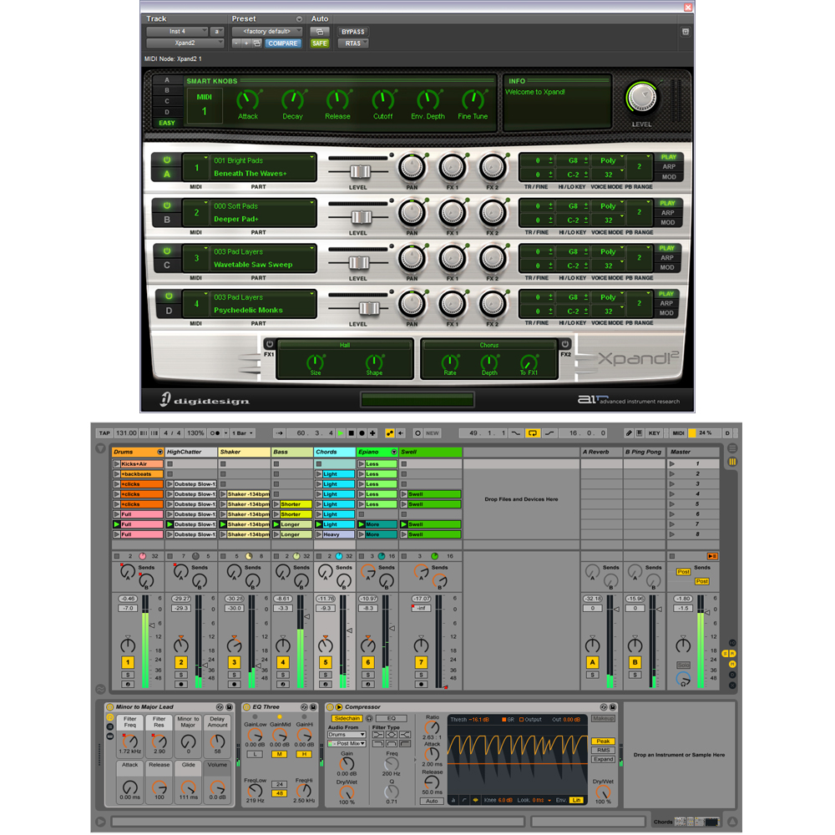Viewport: 835px width, 835px height.
Task: Select the EASY smart knobs tab
Action: (x=167, y=123)
